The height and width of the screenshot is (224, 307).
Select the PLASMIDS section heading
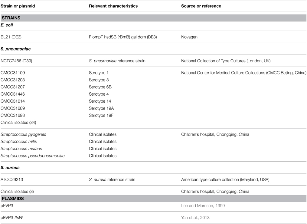[x=154, y=199]
